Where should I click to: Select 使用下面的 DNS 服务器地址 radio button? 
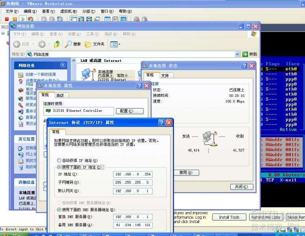[59, 210]
